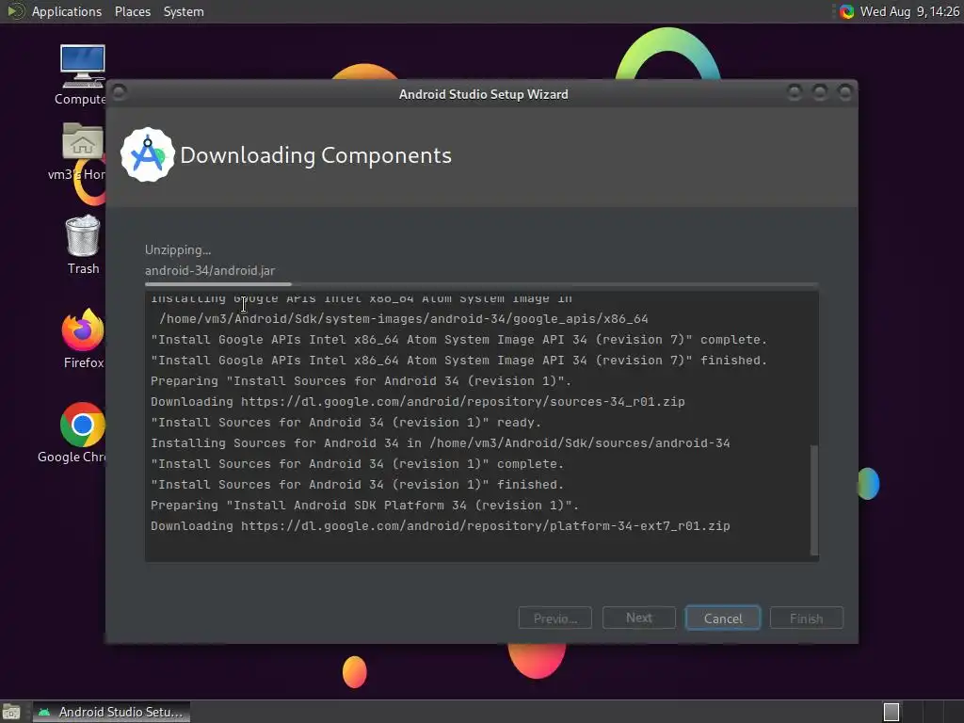
Task: Open the Places menu
Action: point(132,11)
